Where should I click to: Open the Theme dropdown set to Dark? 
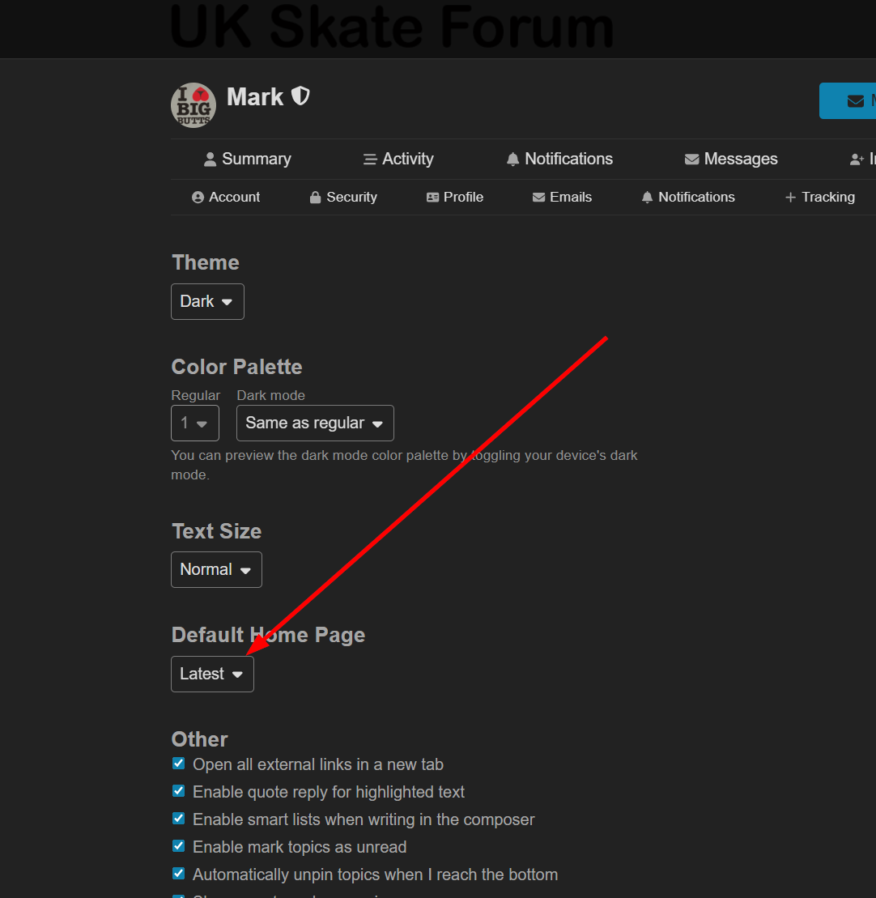[207, 301]
